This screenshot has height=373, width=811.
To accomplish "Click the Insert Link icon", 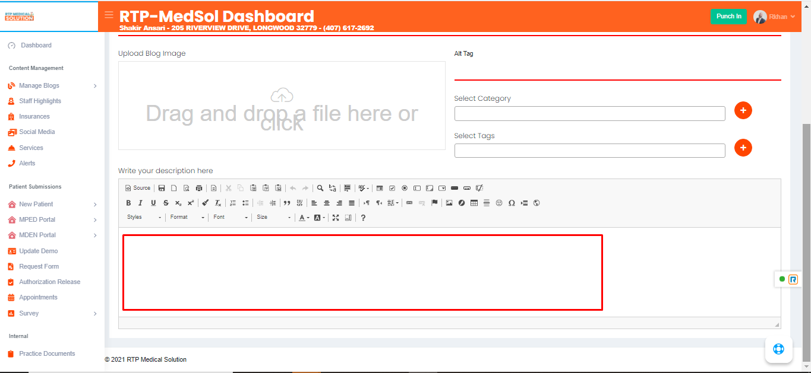I will click(409, 203).
